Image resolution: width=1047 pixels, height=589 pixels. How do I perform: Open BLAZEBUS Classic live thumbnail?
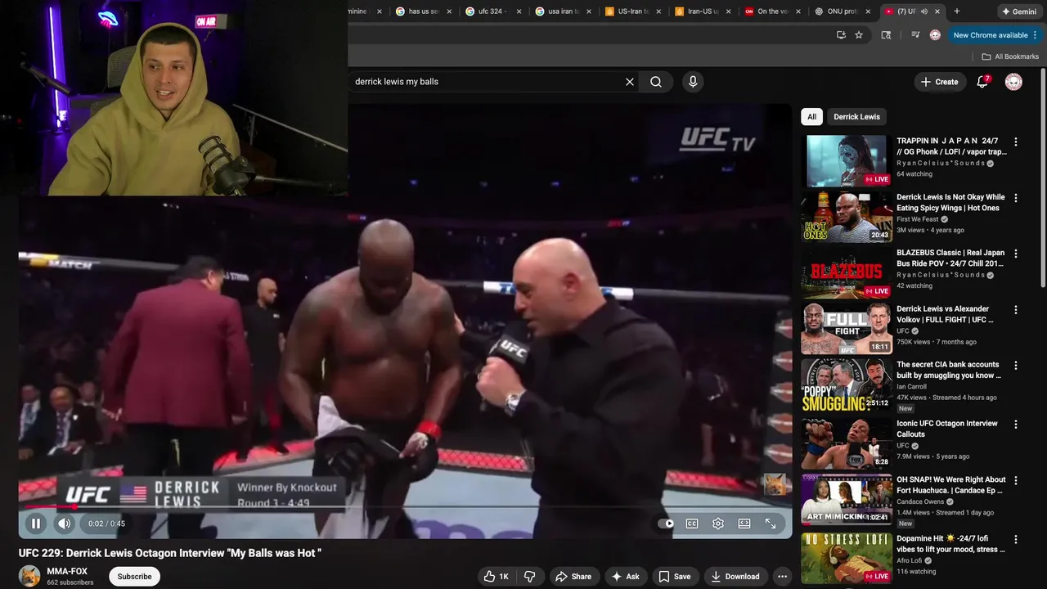tap(846, 272)
